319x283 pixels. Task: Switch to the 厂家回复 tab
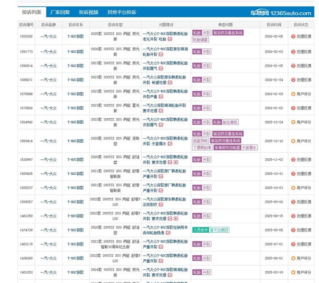tap(60, 12)
